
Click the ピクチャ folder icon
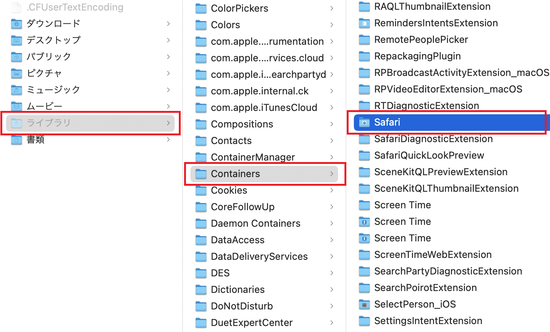point(17,73)
